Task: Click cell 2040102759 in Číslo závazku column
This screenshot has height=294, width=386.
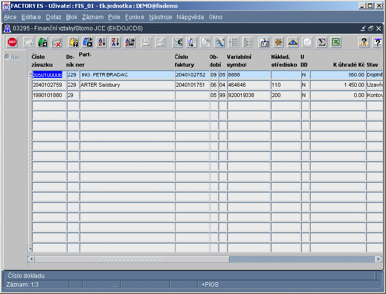Action: click(49, 85)
